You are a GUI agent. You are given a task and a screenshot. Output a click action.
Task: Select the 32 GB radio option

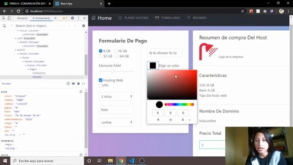tap(101, 56)
